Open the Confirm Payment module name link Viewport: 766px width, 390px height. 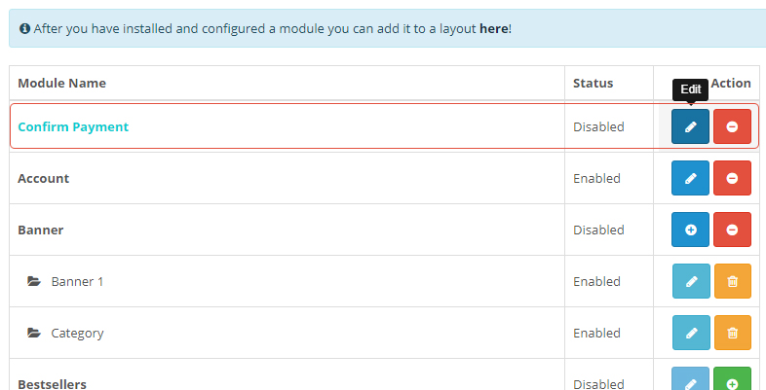(x=73, y=126)
